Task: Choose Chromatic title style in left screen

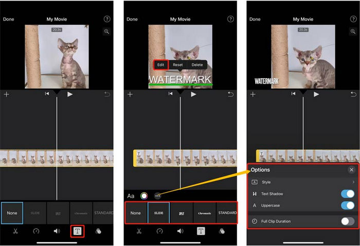Action: [81, 213]
